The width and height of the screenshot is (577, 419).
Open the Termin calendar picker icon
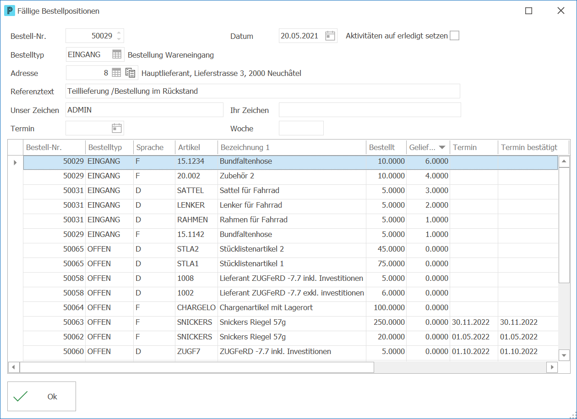point(117,128)
